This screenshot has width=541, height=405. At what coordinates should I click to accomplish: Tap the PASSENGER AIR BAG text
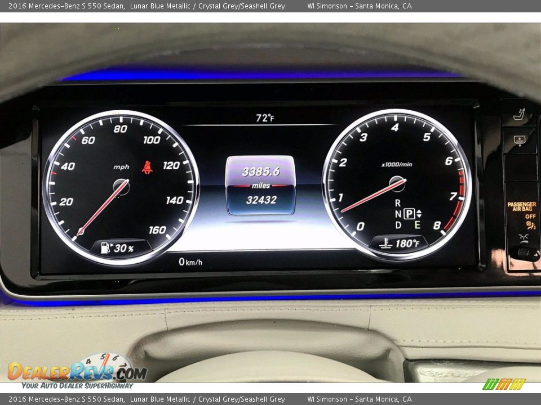click(x=522, y=206)
